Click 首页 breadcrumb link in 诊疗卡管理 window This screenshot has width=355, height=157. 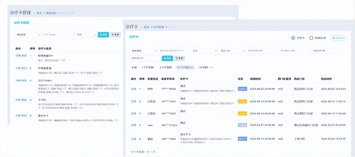pyautogui.click(x=39, y=13)
